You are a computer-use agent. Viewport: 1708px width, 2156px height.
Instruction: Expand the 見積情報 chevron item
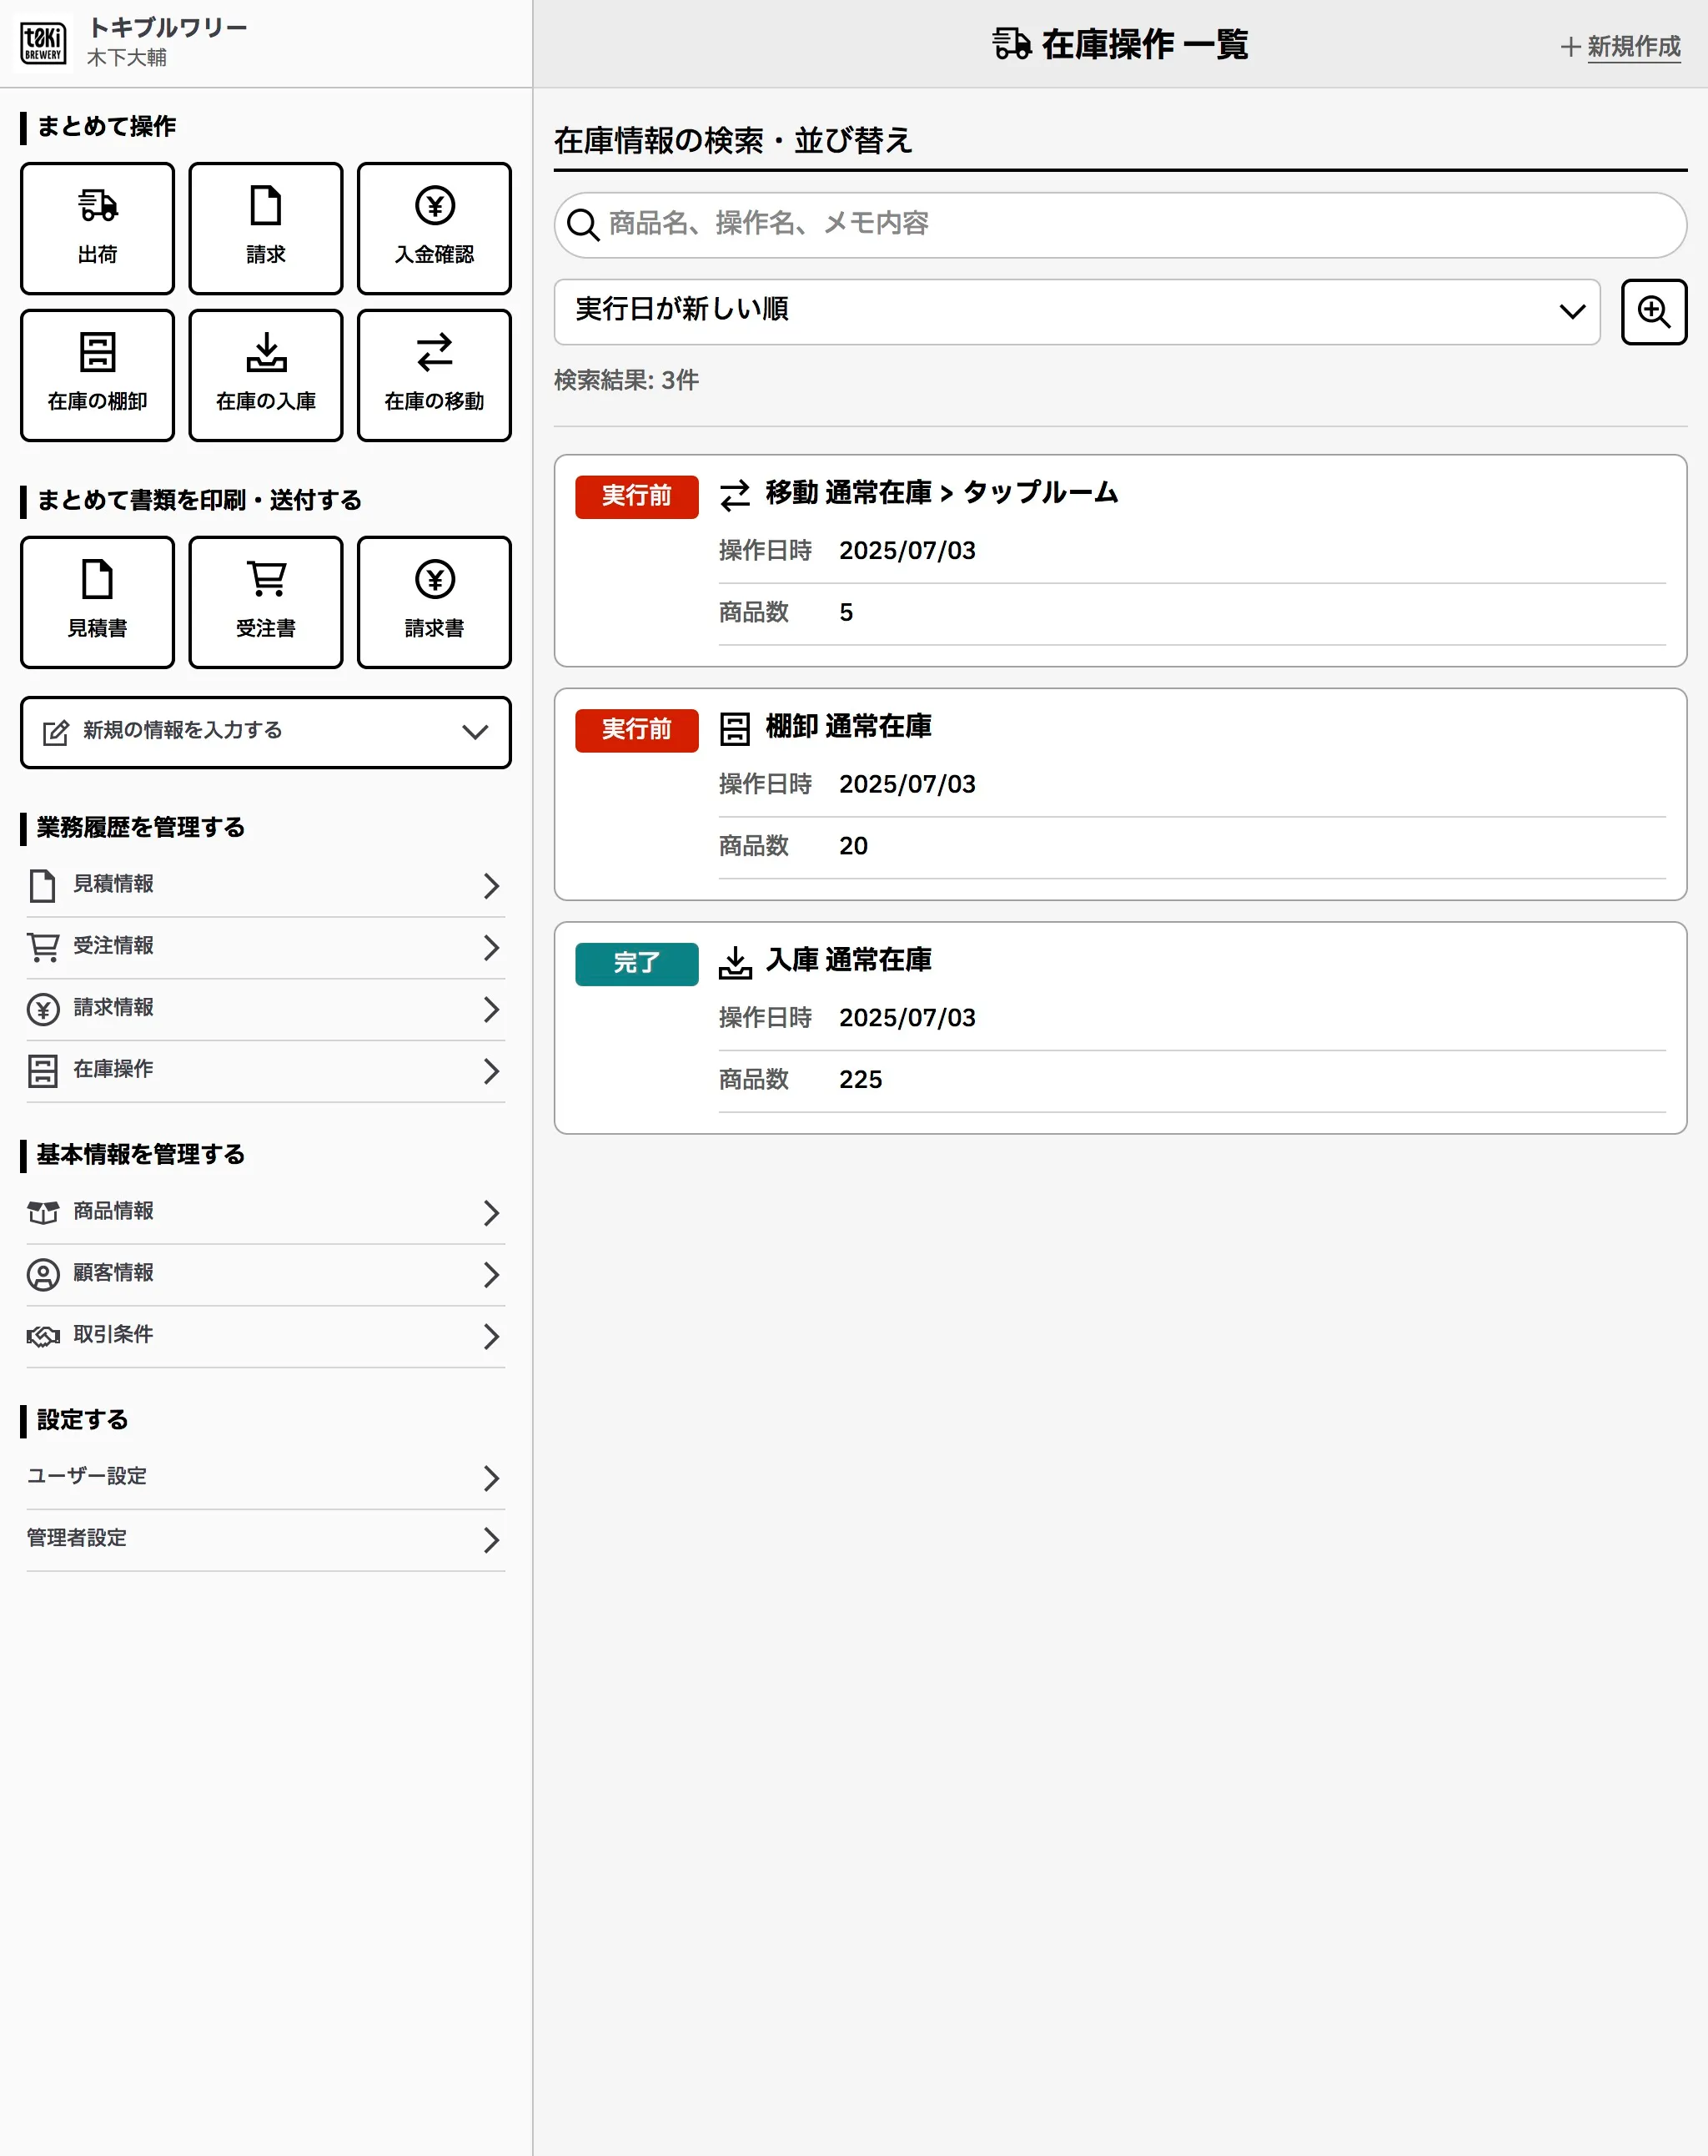coord(265,885)
